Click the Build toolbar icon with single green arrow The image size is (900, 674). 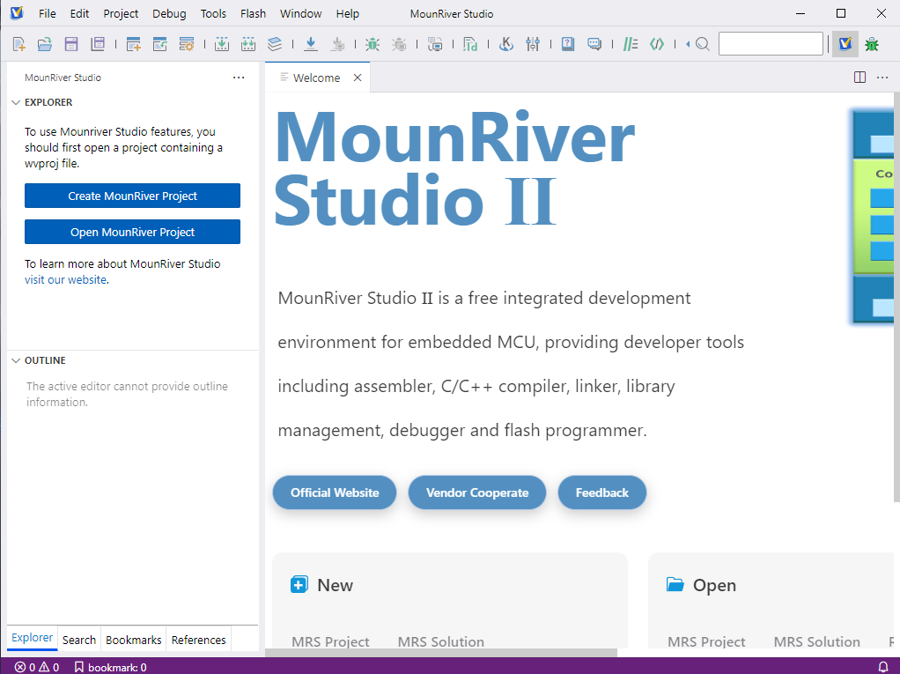tap(222, 44)
